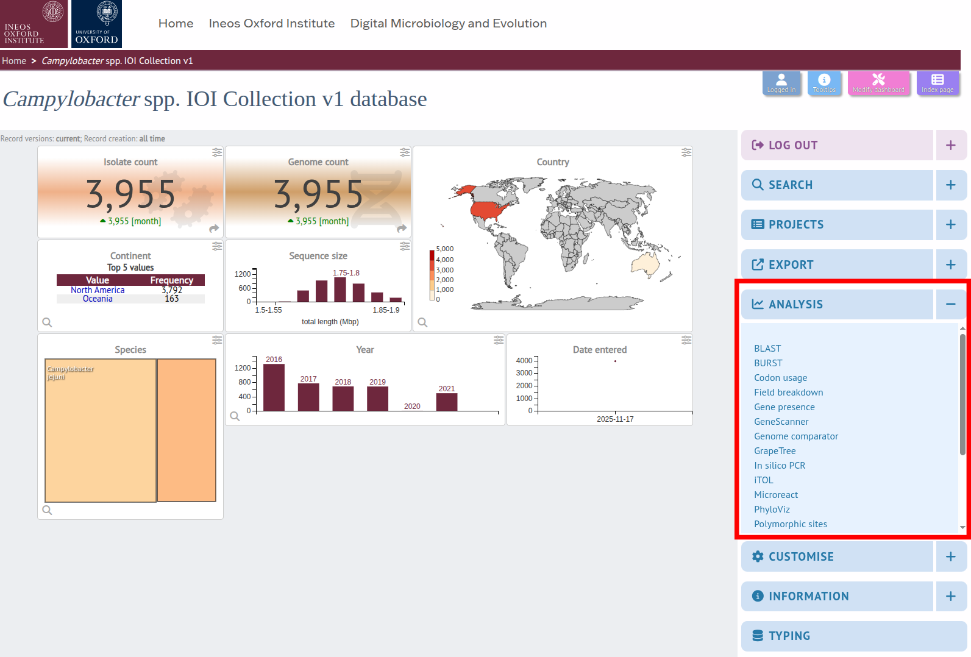Open the Modify dashboard tool

point(878,83)
